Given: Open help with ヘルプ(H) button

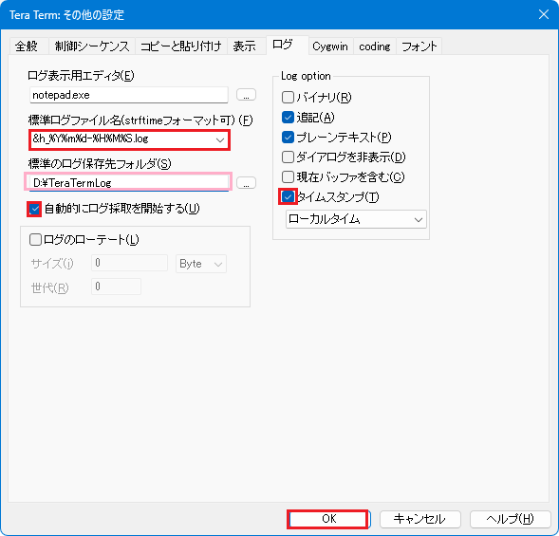Looking at the screenshot, I should point(511,519).
